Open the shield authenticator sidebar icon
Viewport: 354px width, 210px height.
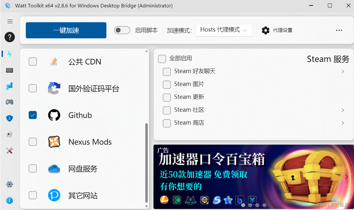pos(9,118)
